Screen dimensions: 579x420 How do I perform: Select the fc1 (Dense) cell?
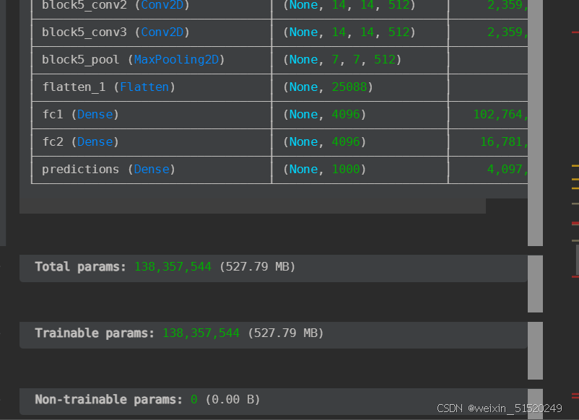click(x=152, y=115)
